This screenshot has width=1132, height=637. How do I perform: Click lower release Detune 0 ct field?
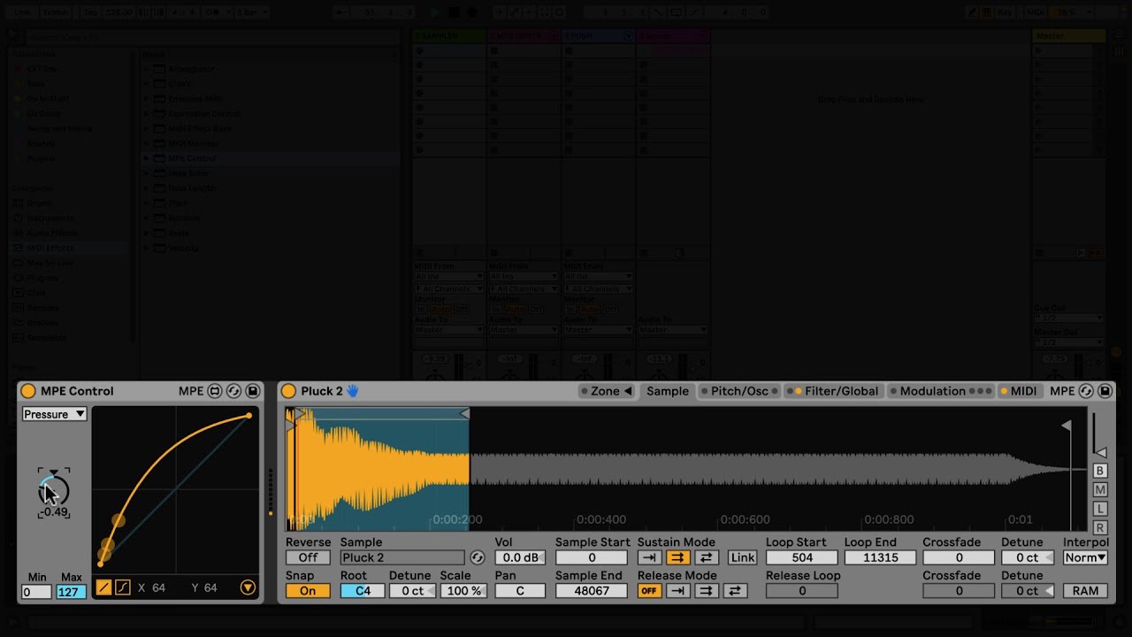coord(1028,591)
